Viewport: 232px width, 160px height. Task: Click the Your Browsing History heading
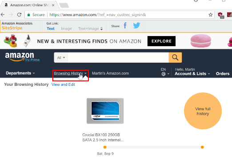[x=26, y=84]
